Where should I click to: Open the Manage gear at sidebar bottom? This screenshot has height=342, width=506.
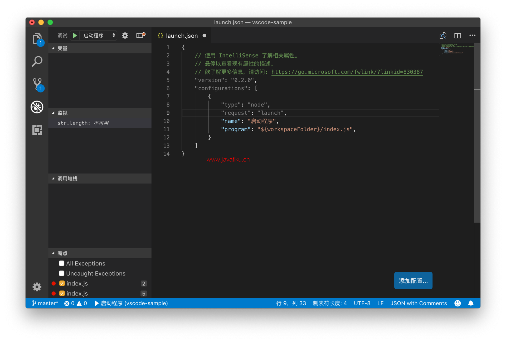tap(37, 287)
